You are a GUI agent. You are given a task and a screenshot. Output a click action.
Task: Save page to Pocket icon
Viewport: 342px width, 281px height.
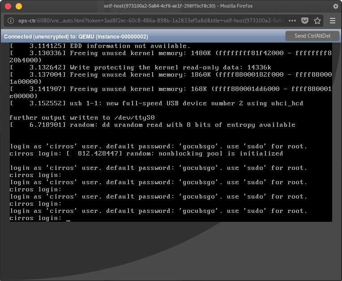point(305,21)
